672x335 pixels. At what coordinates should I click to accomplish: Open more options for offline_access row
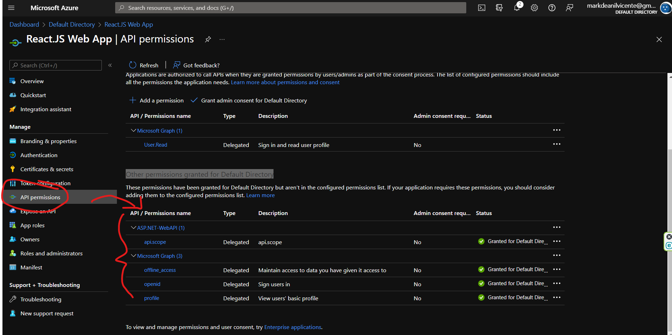pos(556,269)
